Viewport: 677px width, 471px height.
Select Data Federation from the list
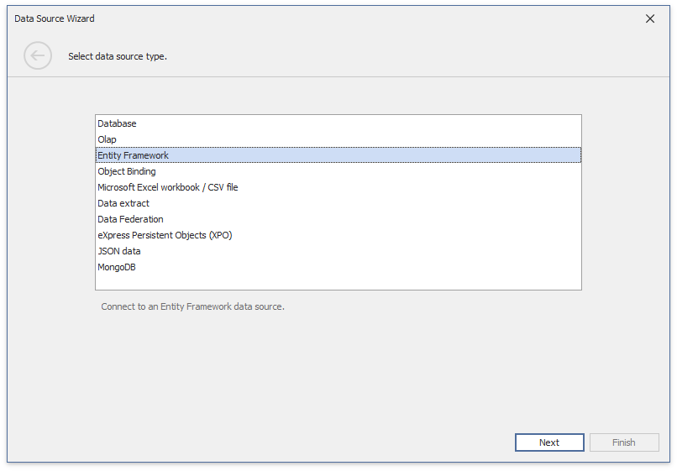[x=338, y=219]
